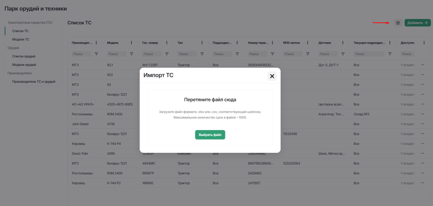
Task: Click the filter icon in the Датчики column
Action: coord(343,54)
